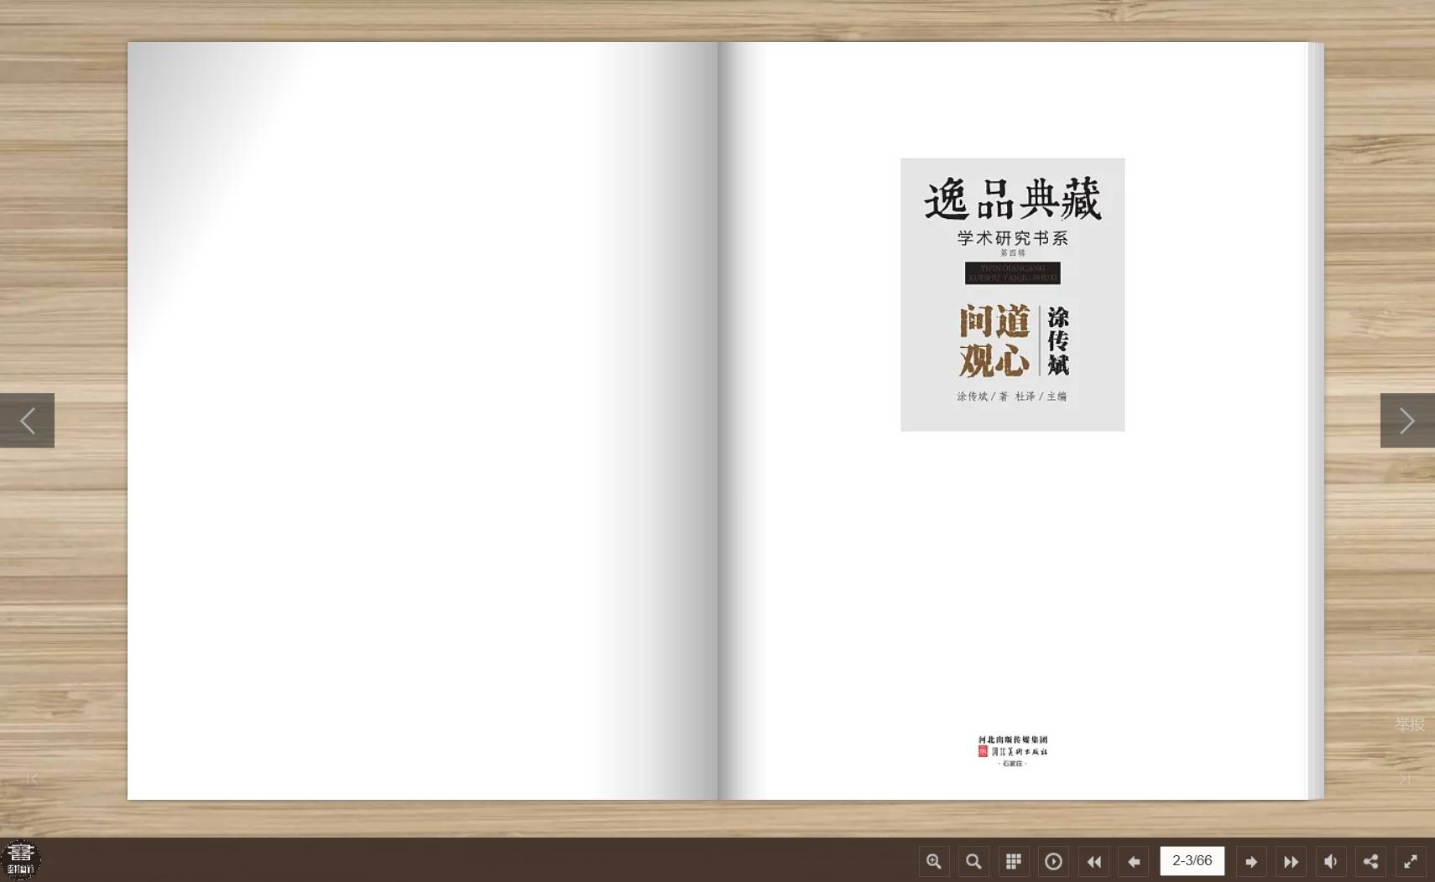Jump to the last page
The image size is (1435, 882).
1291,861
